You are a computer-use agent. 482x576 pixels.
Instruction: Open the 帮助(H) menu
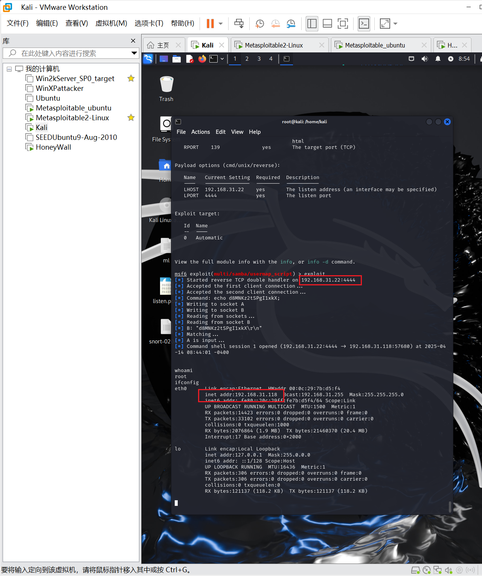pos(182,23)
